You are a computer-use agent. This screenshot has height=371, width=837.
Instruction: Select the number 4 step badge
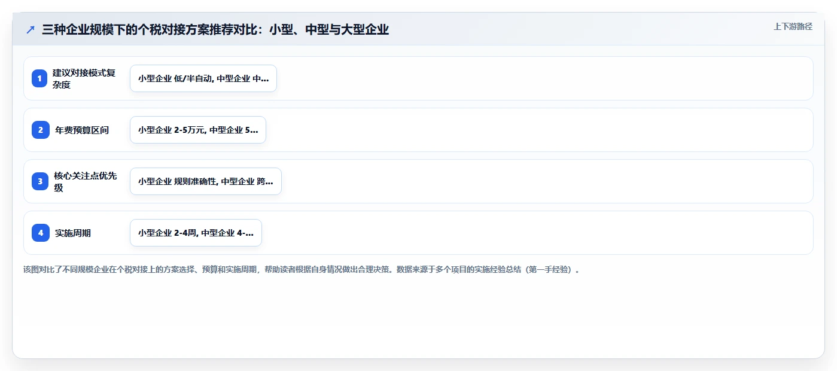pos(41,233)
